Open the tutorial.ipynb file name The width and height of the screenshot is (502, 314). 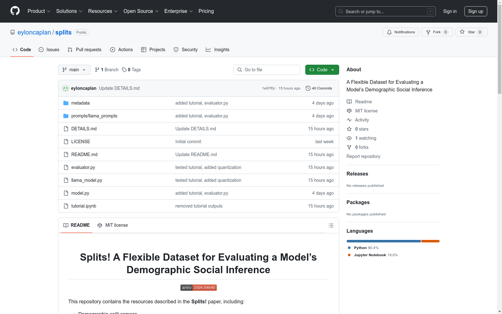84,206
